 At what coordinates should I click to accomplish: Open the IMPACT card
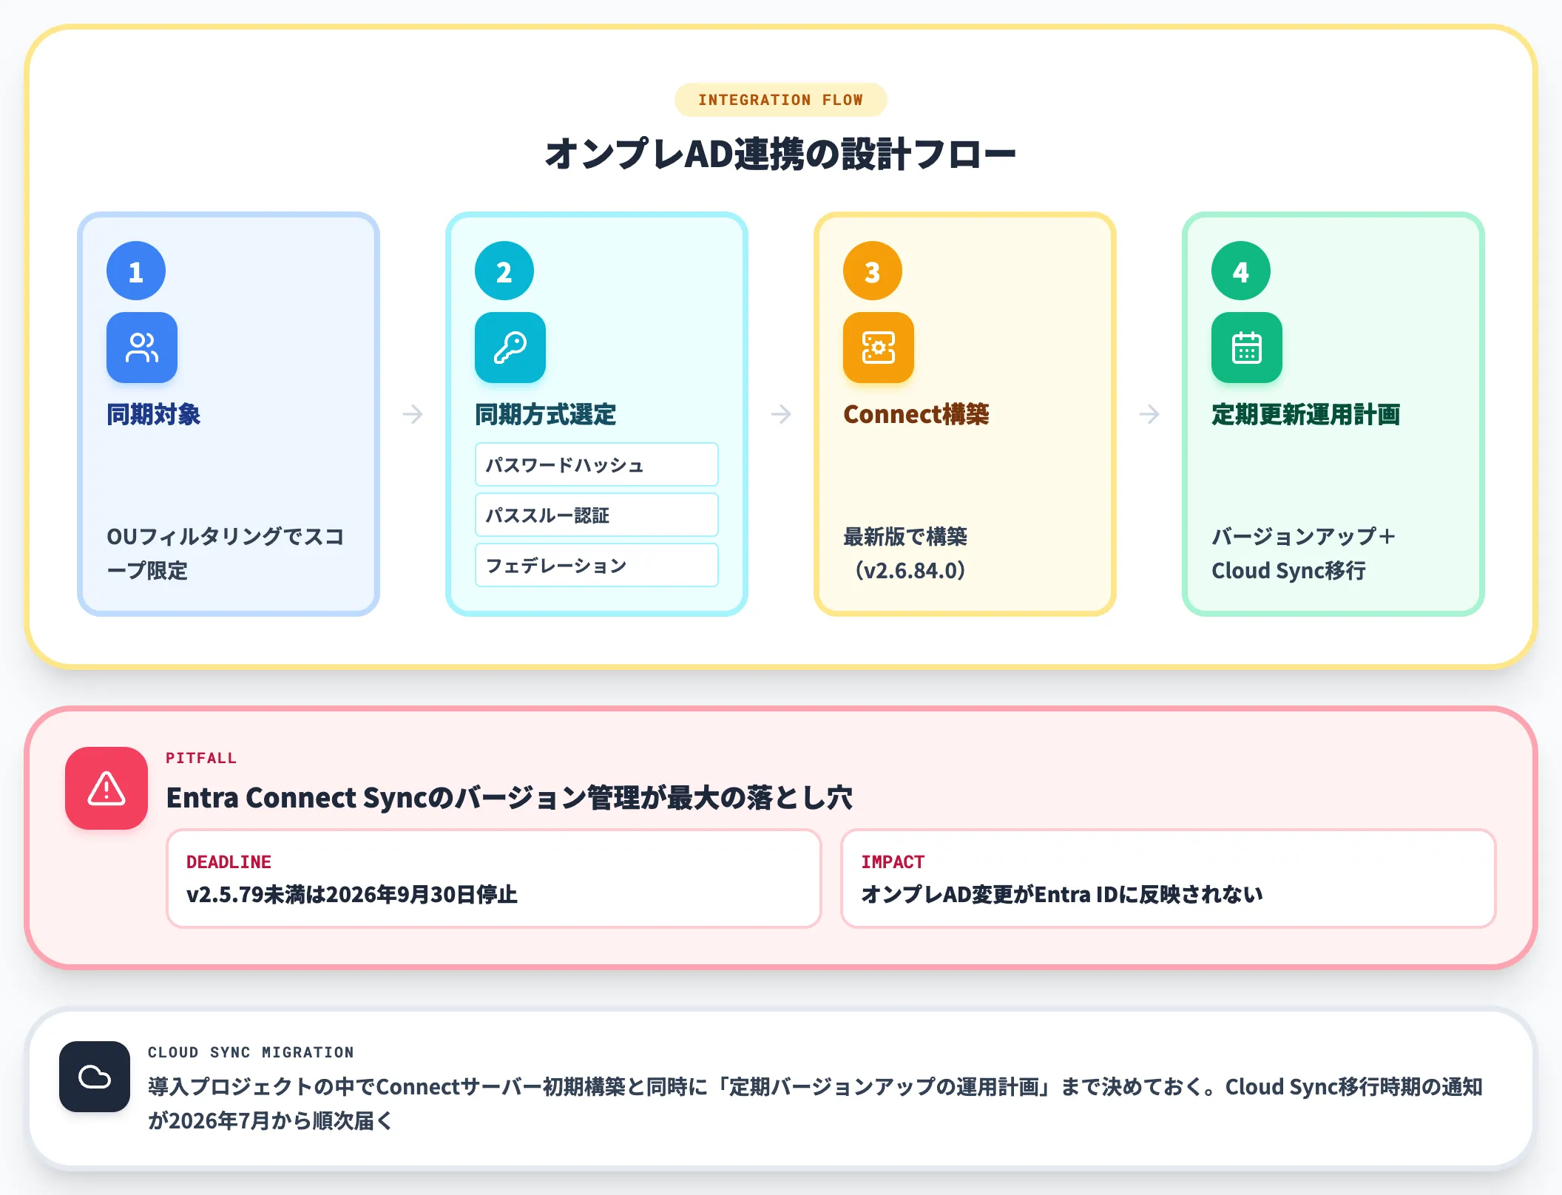click(1169, 879)
